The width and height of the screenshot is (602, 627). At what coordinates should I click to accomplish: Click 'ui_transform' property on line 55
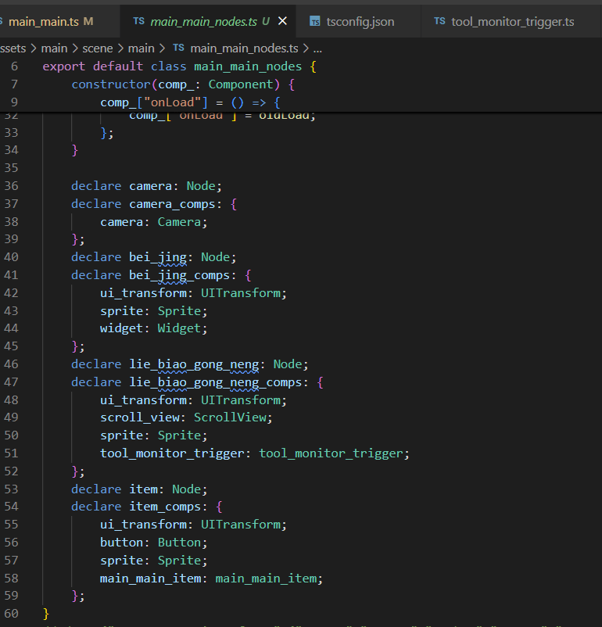(x=143, y=525)
